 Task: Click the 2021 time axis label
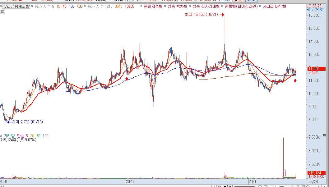tap(253, 181)
